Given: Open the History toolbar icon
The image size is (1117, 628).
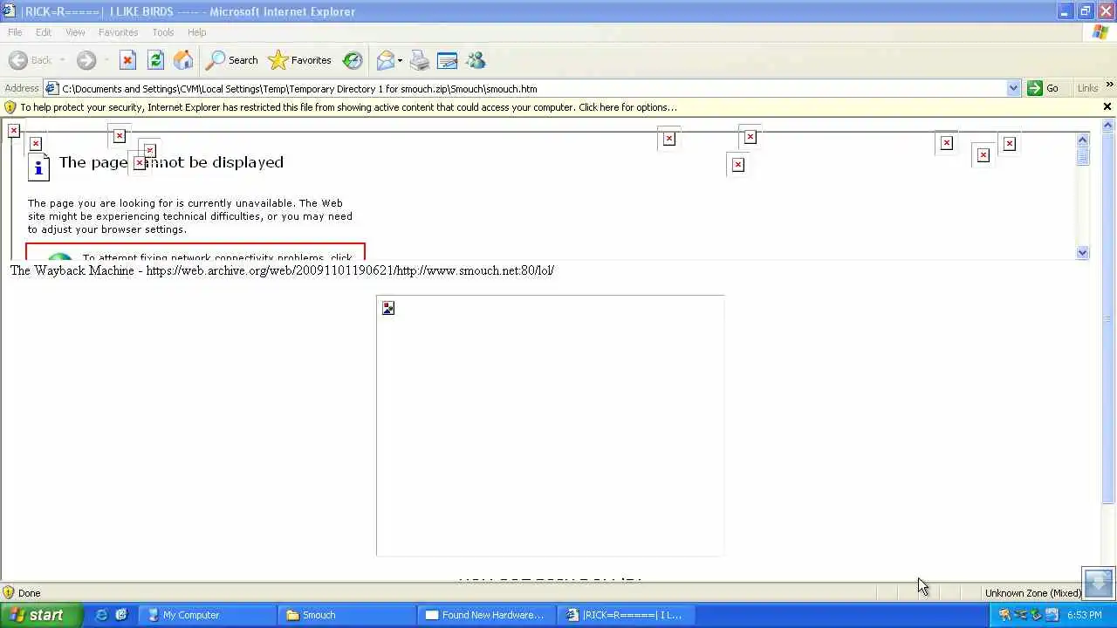Looking at the screenshot, I should pyautogui.click(x=353, y=60).
